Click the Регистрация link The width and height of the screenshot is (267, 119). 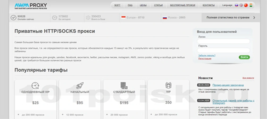click(x=205, y=58)
